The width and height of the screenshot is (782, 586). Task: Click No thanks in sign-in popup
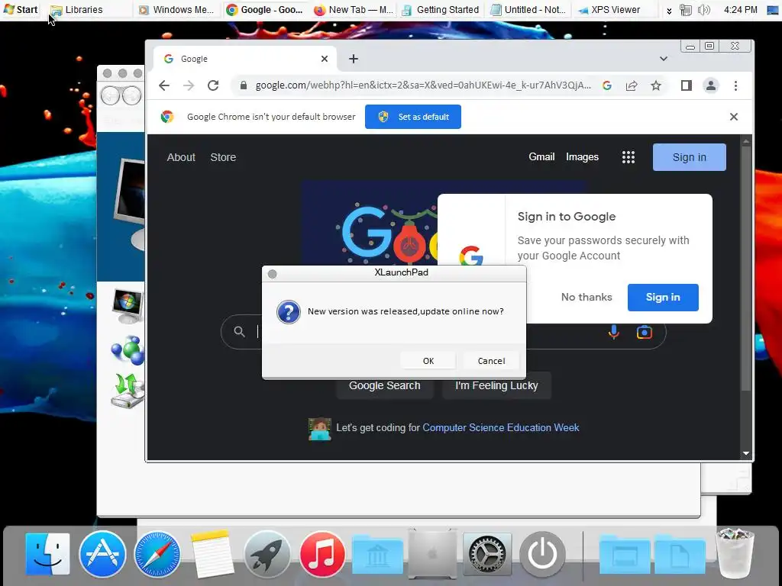[586, 297]
